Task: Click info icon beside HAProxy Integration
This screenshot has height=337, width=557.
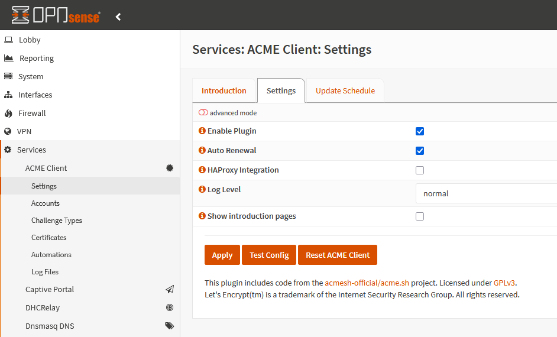Action: click(x=202, y=170)
